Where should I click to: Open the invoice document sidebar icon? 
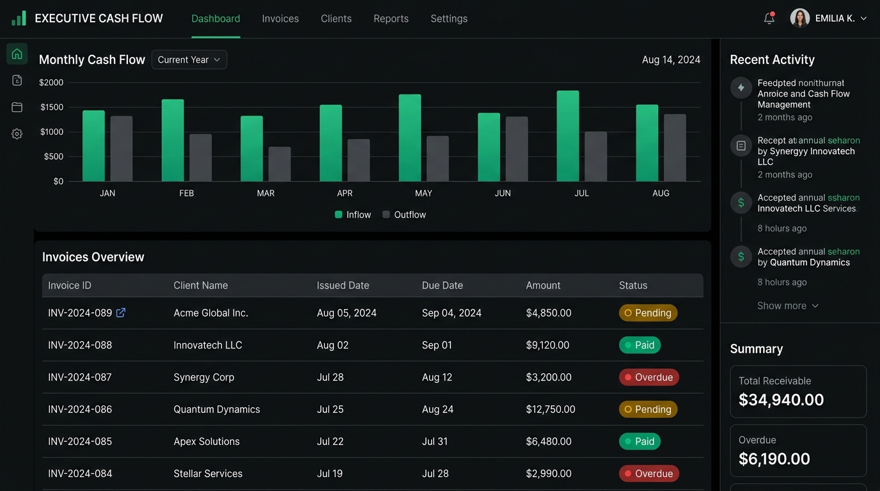point(17,80)
